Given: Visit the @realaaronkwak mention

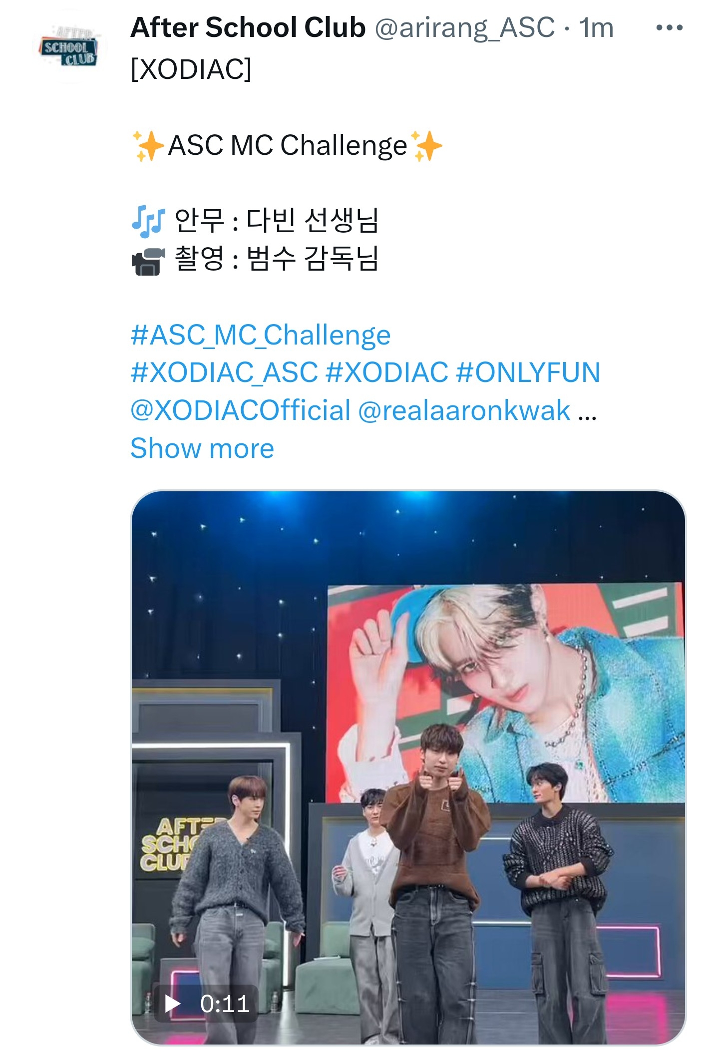Looking at the screenshot, I should coord(464,410).
